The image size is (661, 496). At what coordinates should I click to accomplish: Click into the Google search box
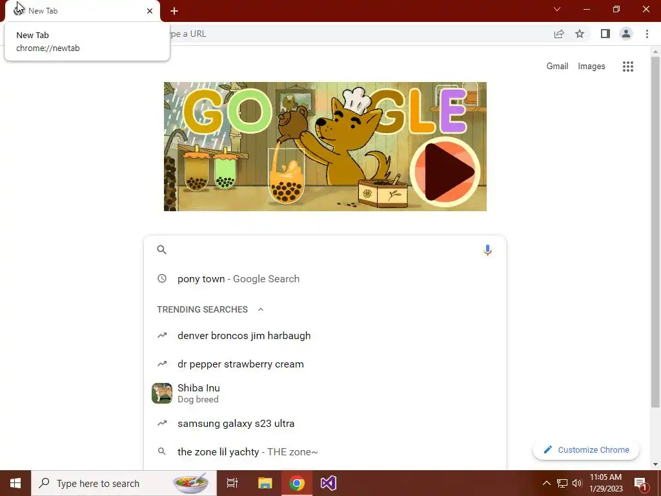pos(325,250)
